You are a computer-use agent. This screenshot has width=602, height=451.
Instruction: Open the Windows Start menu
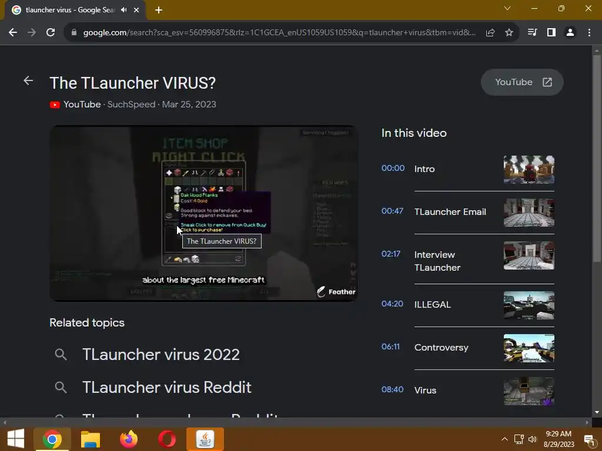point(16,439)
